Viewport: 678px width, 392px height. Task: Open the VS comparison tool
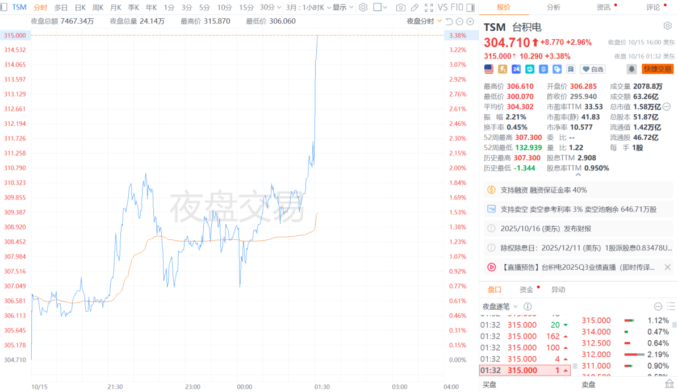click(443, 7)
